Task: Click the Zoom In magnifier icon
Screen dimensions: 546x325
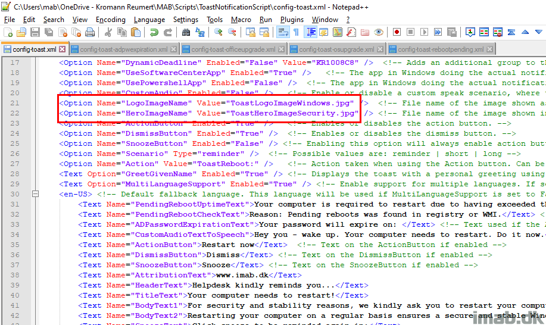Action: pos(219,32)
